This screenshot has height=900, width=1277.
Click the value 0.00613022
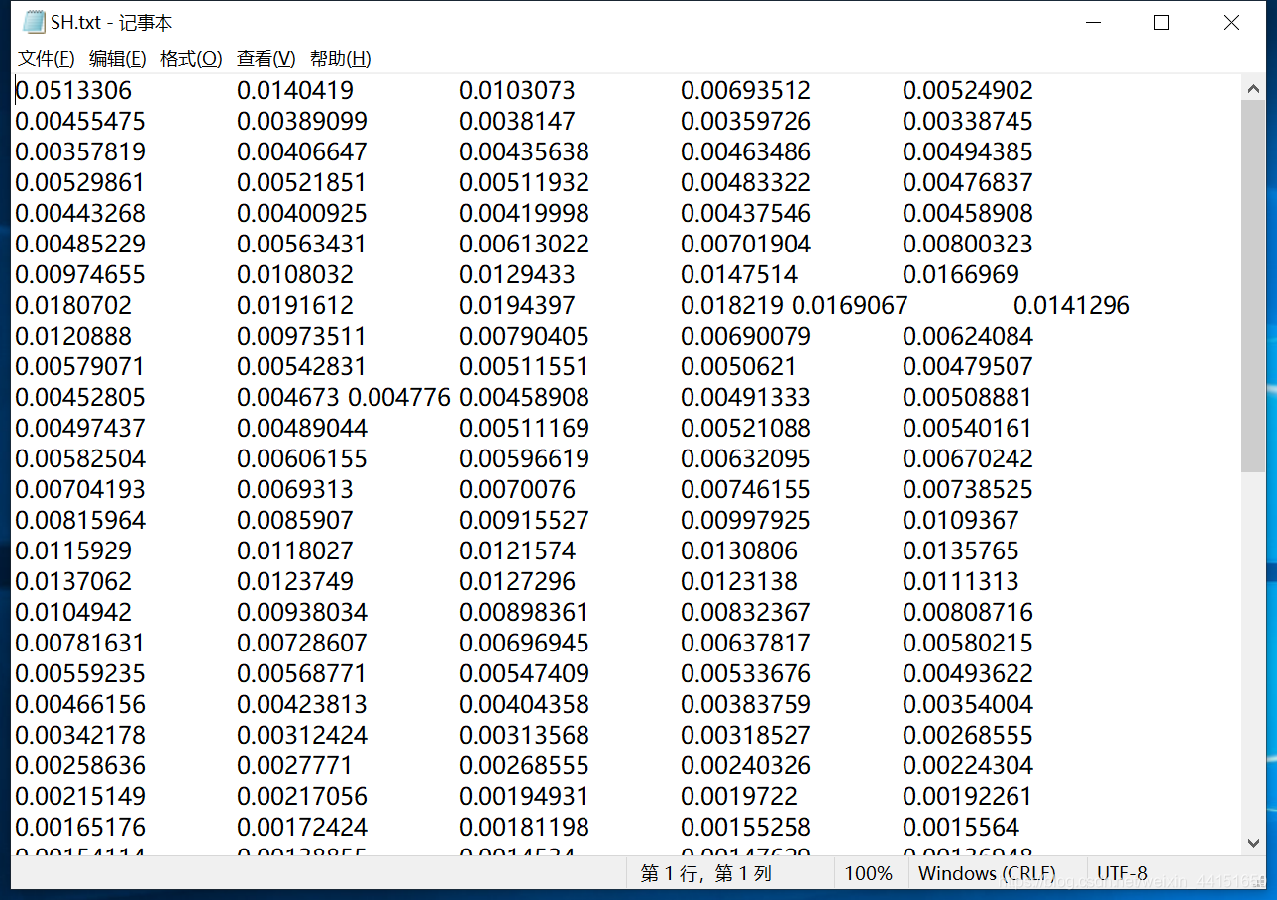point(524,245)
